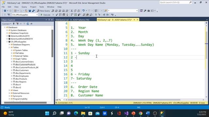Click the Query Options icon

[64, 15]
